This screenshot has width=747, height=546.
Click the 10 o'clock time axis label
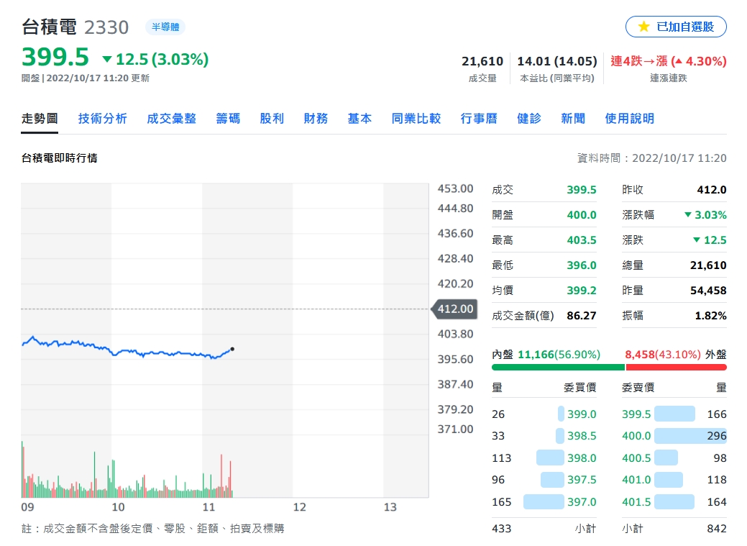pos(118,507)
